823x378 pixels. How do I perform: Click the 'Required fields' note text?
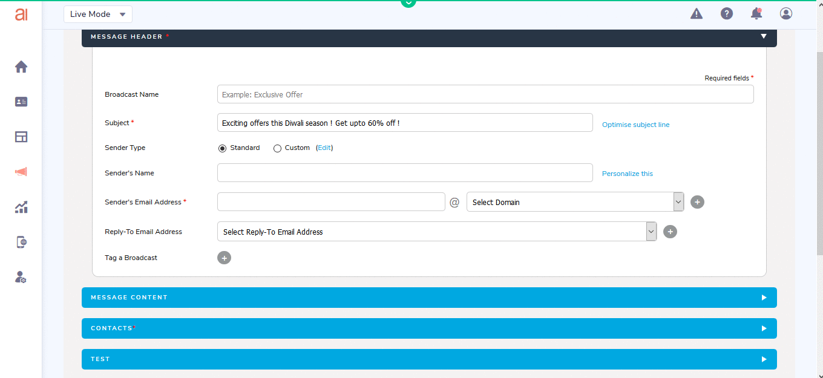click(727, 78)
